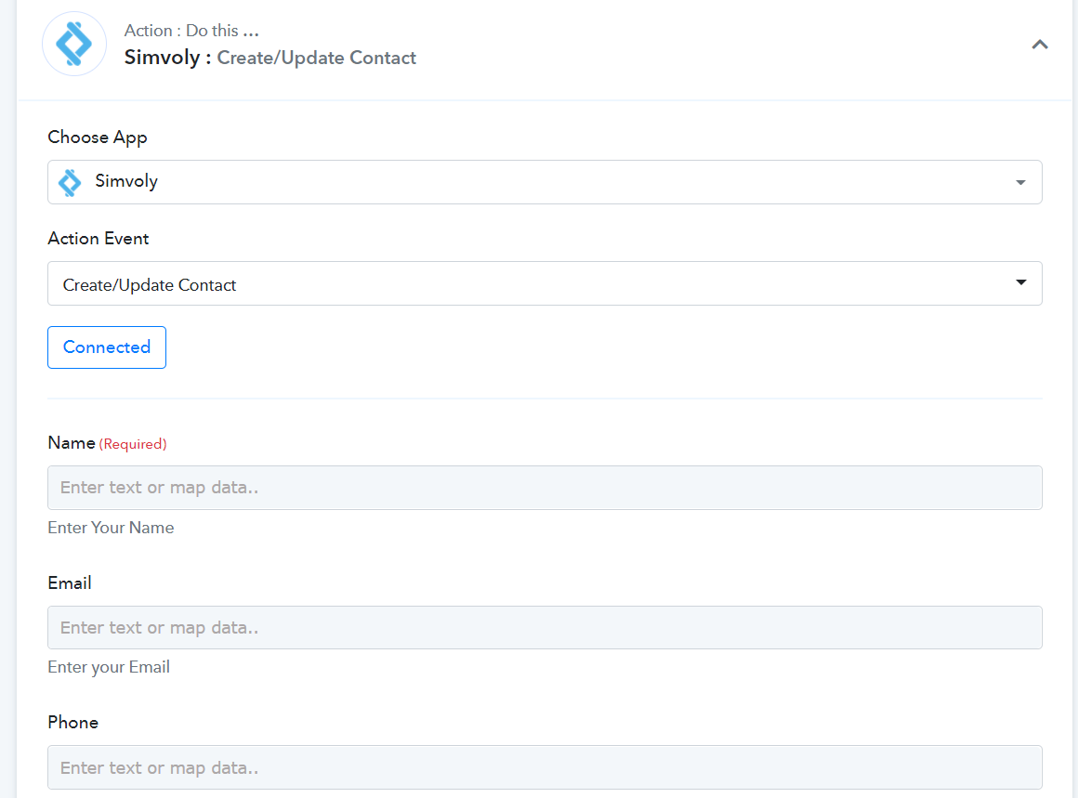
Task: Click the Name (Required) label
Action: click(x=107, y=443)
